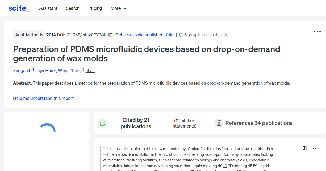Viewport: 326px width, 171px height.
Task: Open the author link Zongan Li
Action: point(22,71)
